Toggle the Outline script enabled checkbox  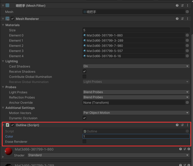click(12, 125)
